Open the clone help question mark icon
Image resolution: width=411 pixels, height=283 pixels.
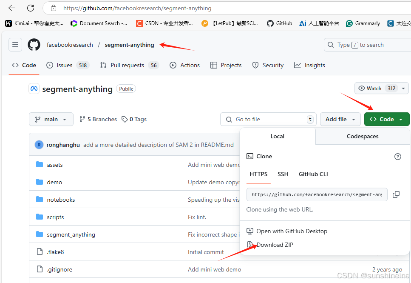[398, 157]
